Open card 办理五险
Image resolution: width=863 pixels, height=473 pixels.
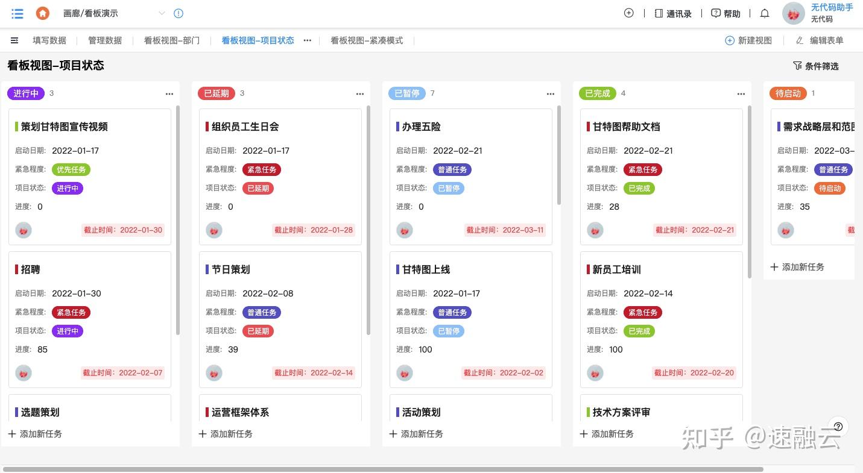pyautogui.click(x=471, y=177)
